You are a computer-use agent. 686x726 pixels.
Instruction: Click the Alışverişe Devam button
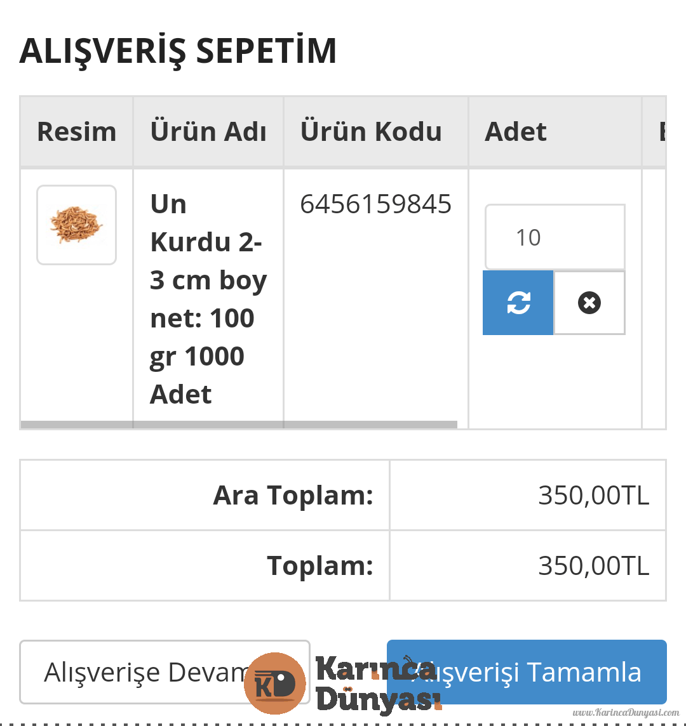pyautogui.click(x=165, y=672)
